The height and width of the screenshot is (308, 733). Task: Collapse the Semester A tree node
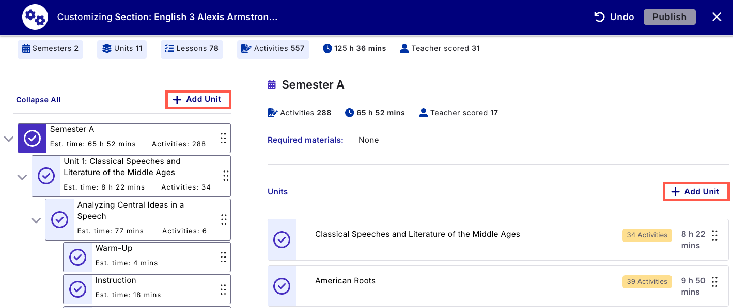9,139
